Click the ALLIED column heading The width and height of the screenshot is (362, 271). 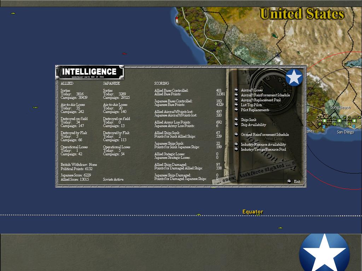click(x=67, y=83)
